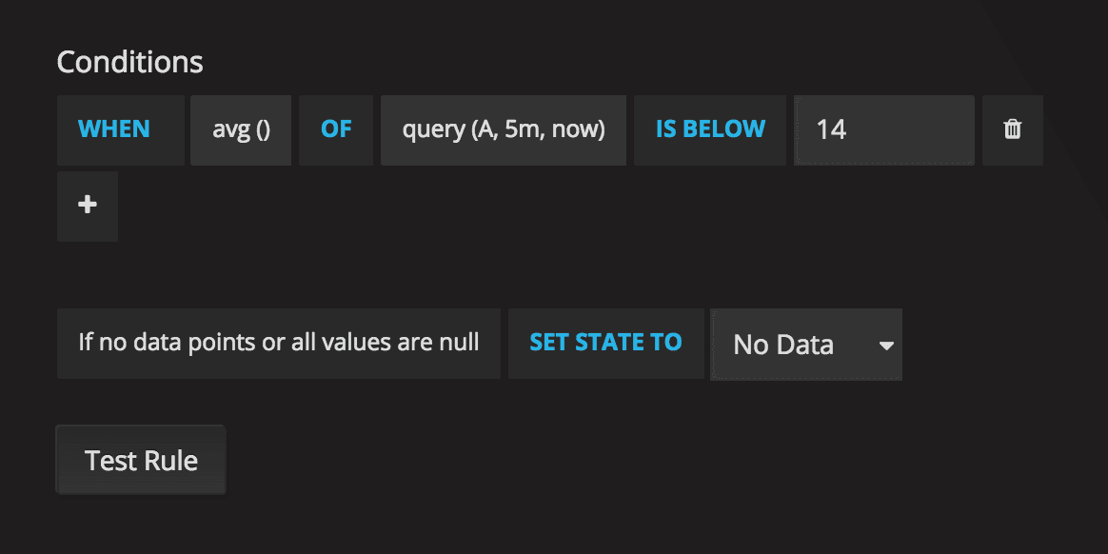
Task: Click the 'now' end time parameter
Action: 575,129
